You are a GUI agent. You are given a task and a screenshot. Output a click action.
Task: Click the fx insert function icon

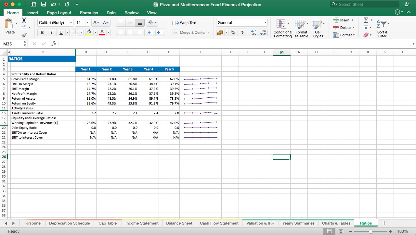coord(54,44)
